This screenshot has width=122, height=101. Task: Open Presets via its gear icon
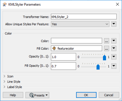pos(32,95)
